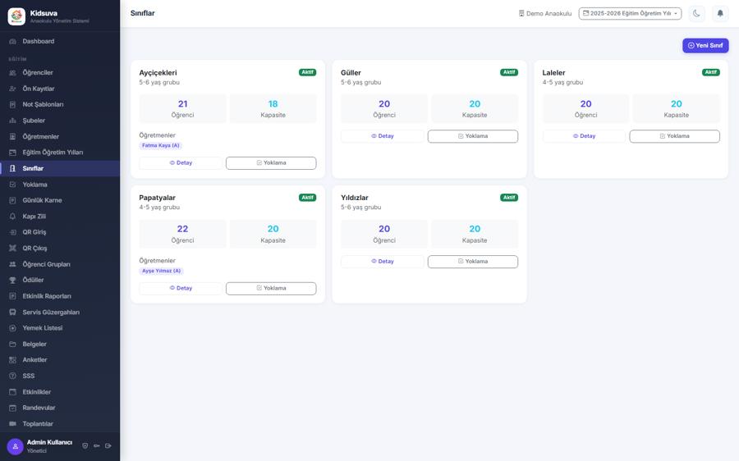The image size is (739, 461).
Task: Open Etkinlikler menu item
Action: click(x=60, y=392)
